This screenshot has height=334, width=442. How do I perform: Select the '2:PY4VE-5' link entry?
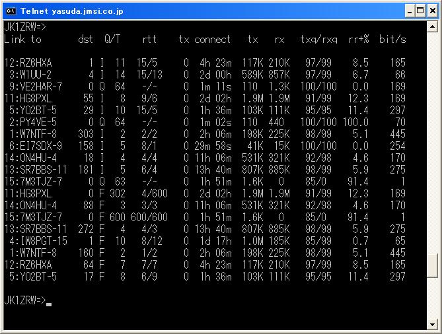(x=33, y=122)
